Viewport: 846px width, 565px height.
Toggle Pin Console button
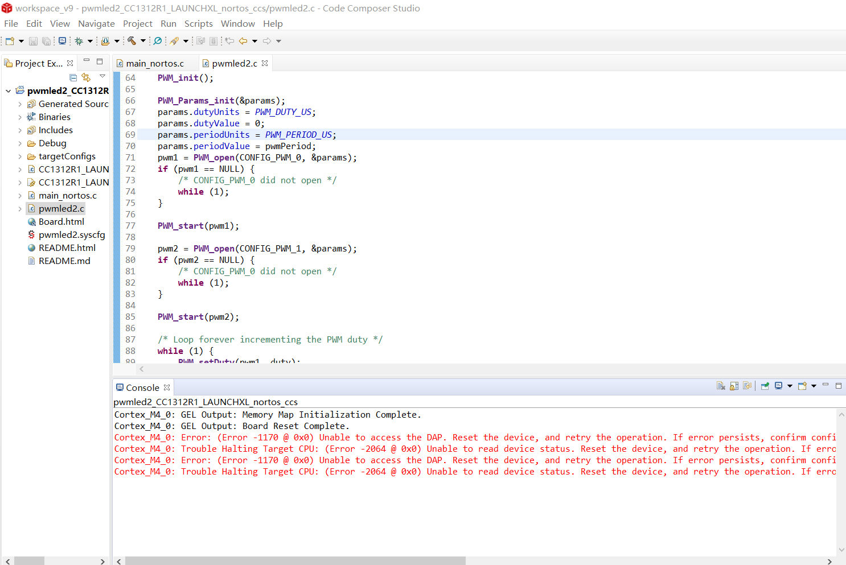pos(765,386)
